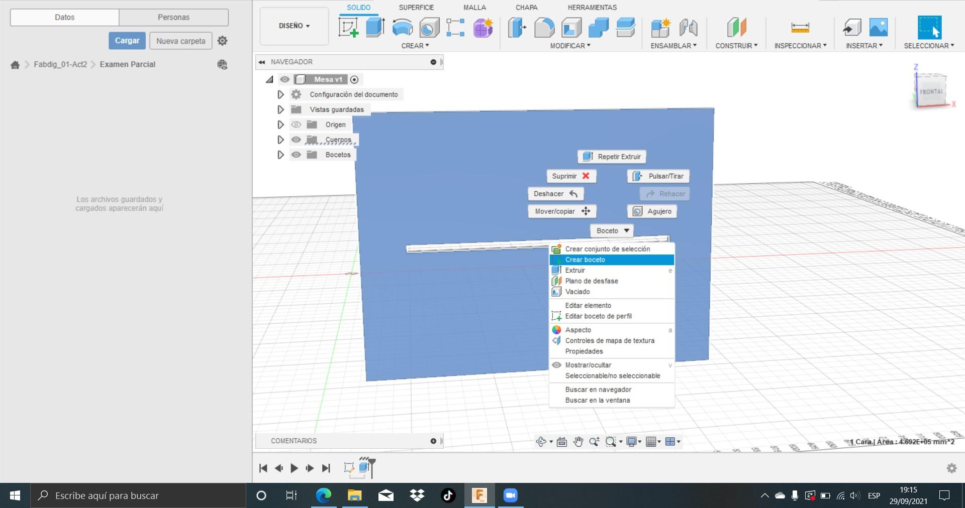Click the Look At camera icon
This screenshot has height=508, width=965.
[x=562, y=442]
